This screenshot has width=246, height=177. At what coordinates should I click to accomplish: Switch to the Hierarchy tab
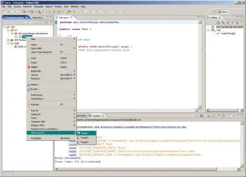click(x=37, y=18)
